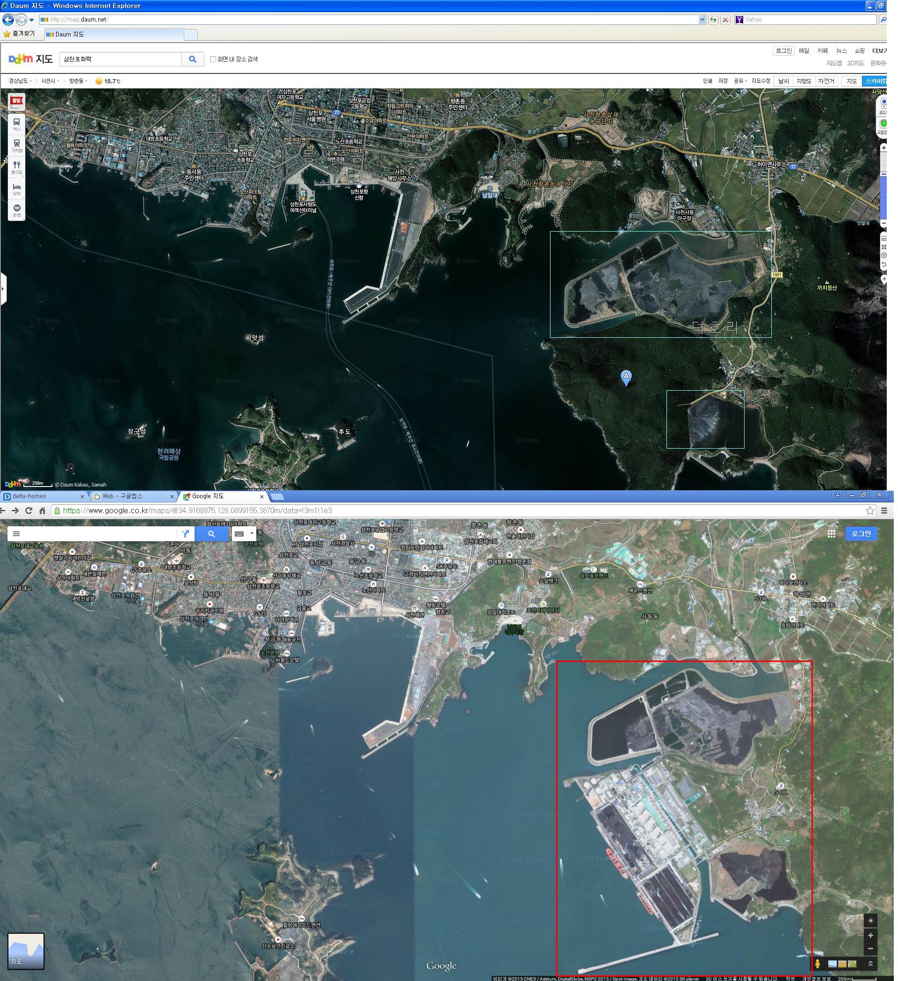Open the 메일 mail link
898x981 pixels.
click(x=804, y=51)
